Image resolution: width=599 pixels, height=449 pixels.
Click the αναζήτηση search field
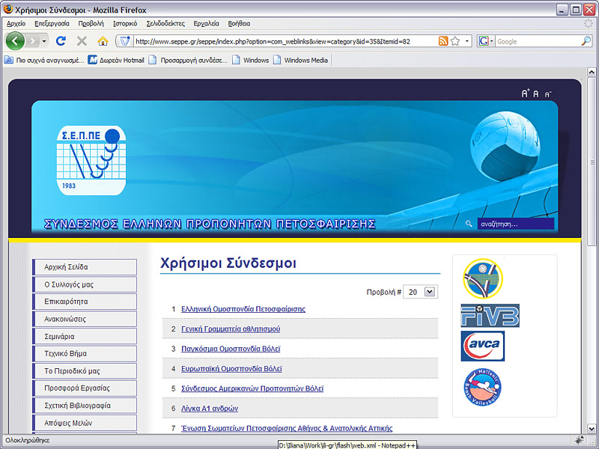[516, 224]
